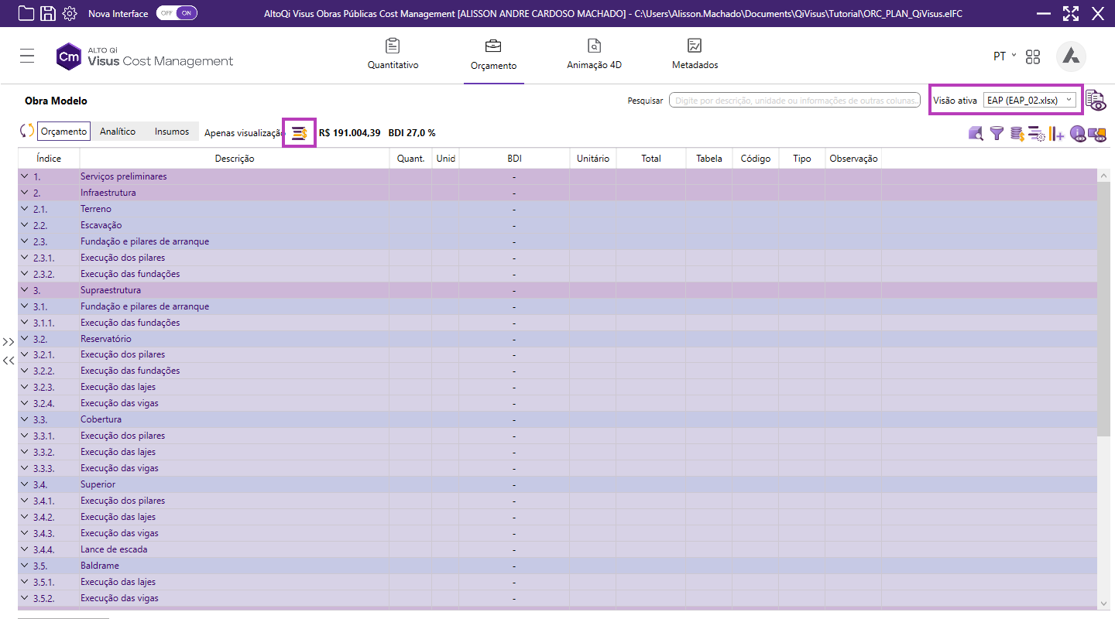Open the Animação 4D tab
This screenshot has height=619, width=1115.
click(594, 54)
